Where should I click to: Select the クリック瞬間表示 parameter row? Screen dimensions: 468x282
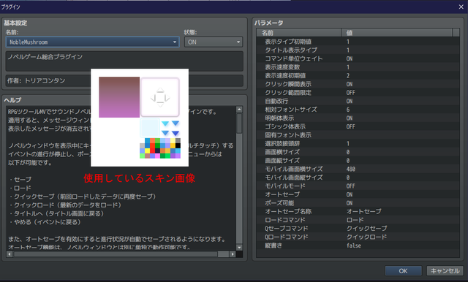pyautogui.click(x=358, y=84)
